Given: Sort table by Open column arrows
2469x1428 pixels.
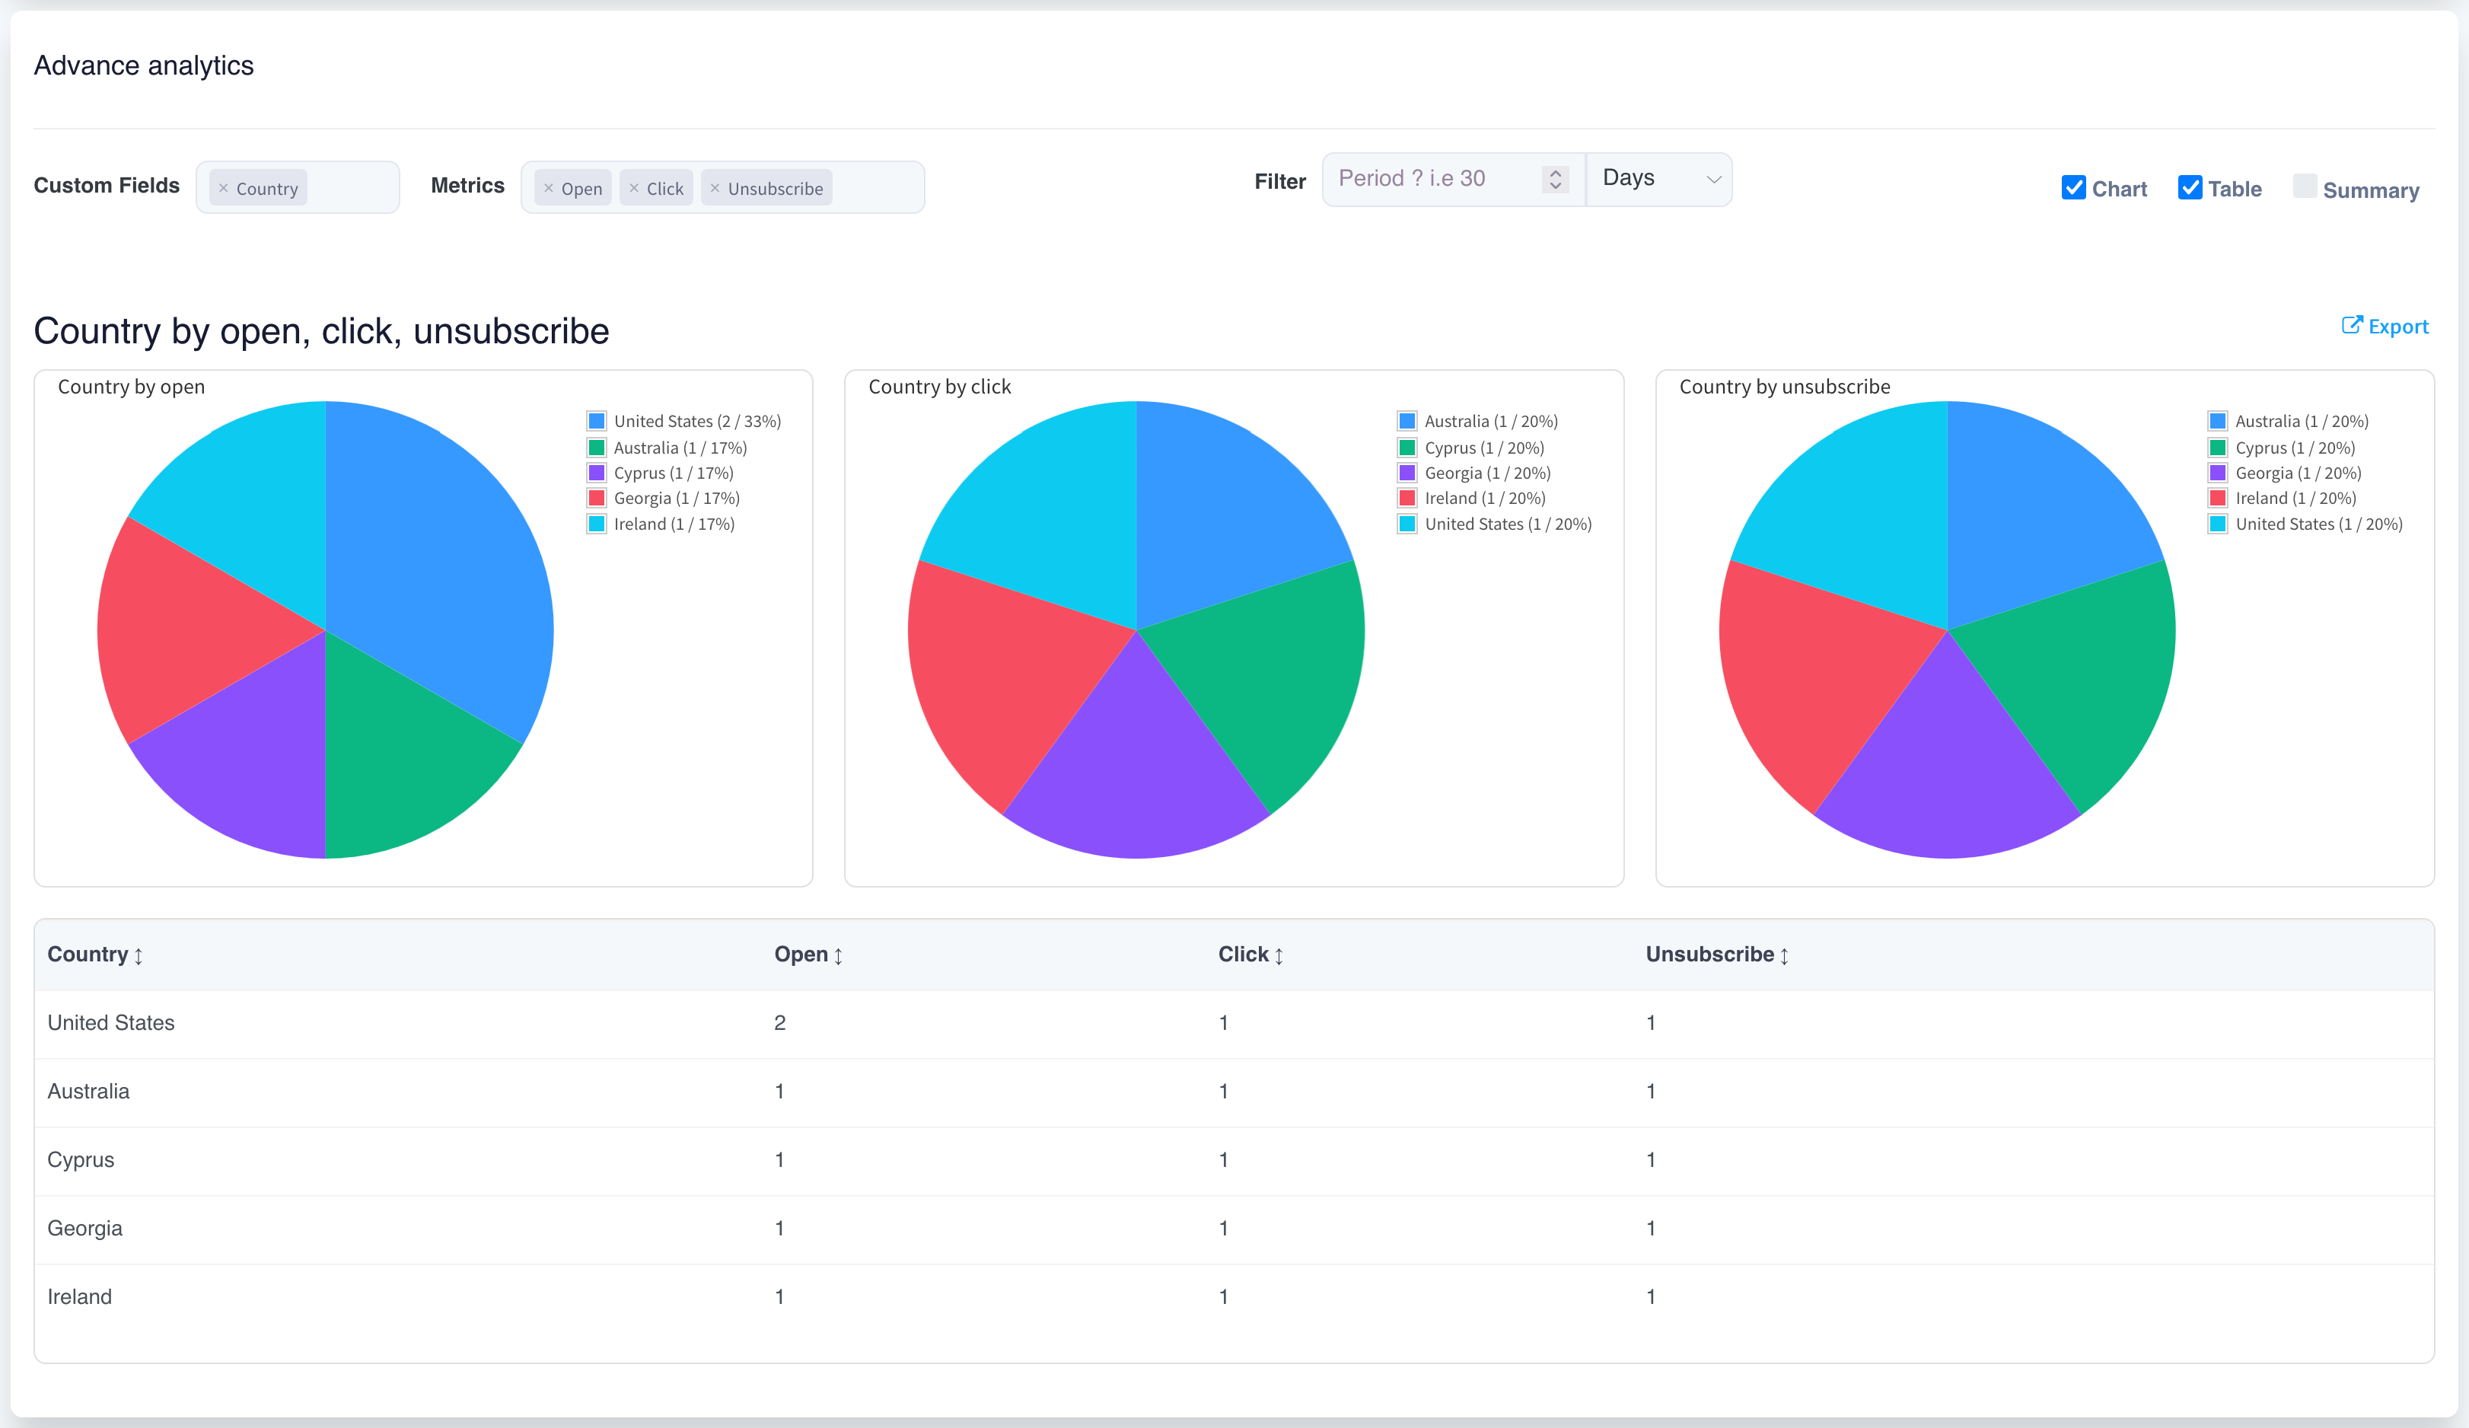Looking at the screenshot, I should (x=838, y=955).
